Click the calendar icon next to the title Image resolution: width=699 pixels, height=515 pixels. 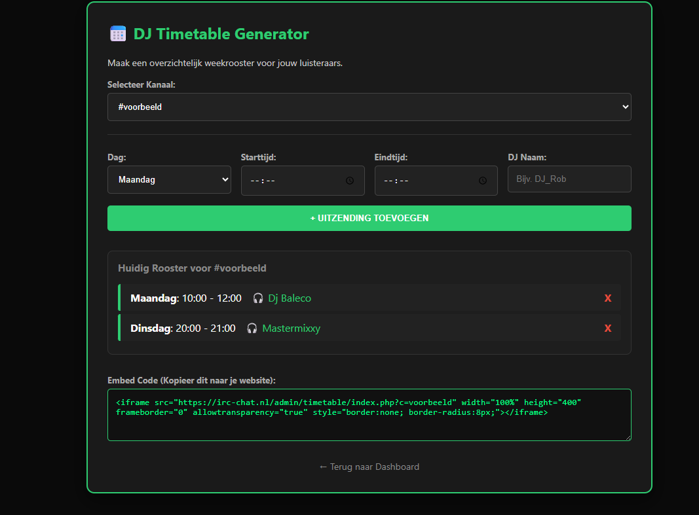tap(117, 33)
